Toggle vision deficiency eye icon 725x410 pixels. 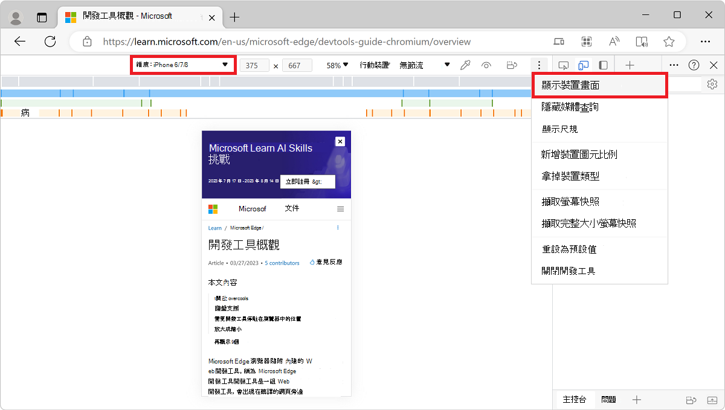click(487, 65)
